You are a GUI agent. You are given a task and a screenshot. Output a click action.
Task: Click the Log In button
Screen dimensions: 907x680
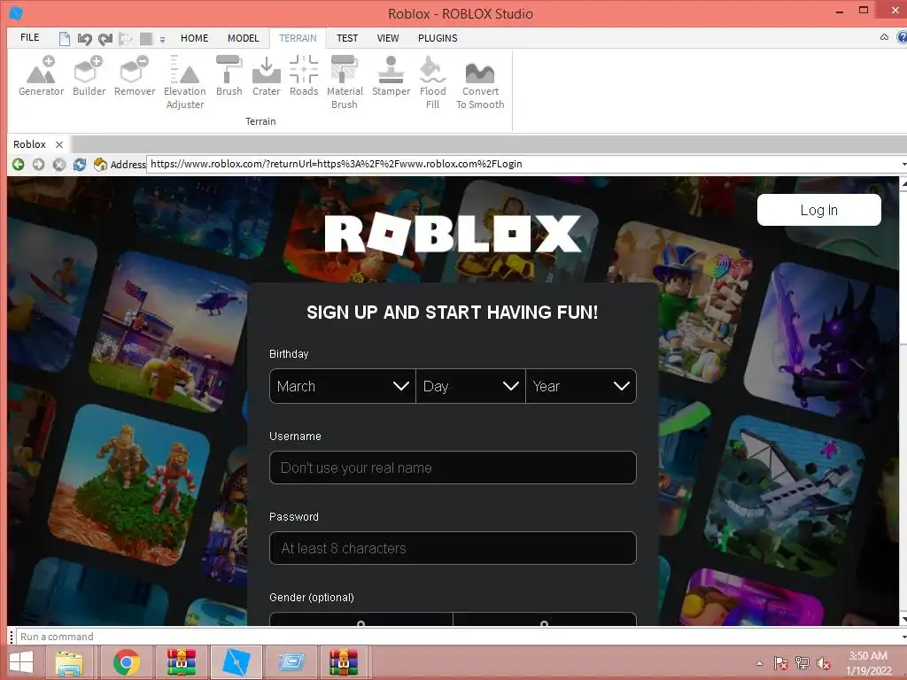819,210
